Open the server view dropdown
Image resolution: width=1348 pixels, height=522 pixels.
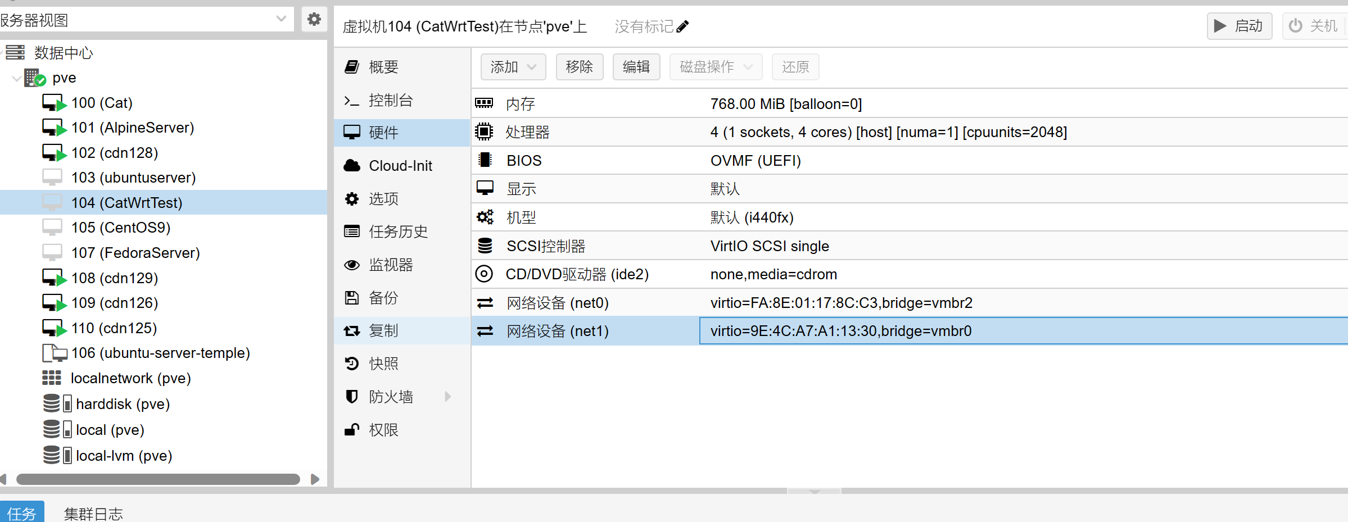281,20
